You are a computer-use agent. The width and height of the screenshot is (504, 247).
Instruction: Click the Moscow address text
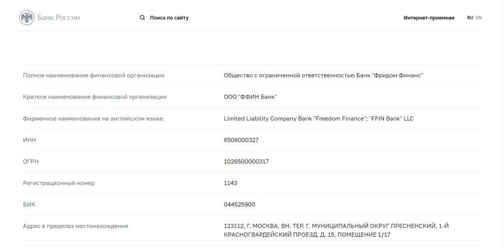click(x=336, y=230)
